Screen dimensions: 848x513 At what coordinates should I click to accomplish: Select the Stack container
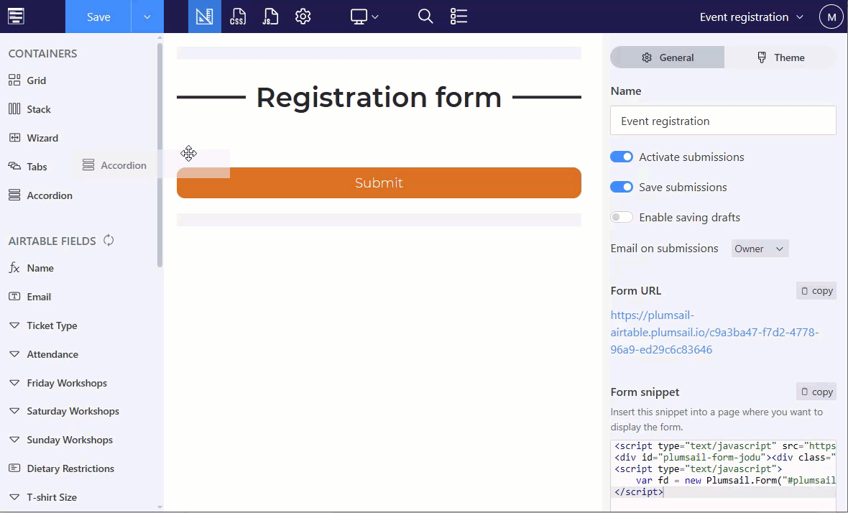[29, 109]
